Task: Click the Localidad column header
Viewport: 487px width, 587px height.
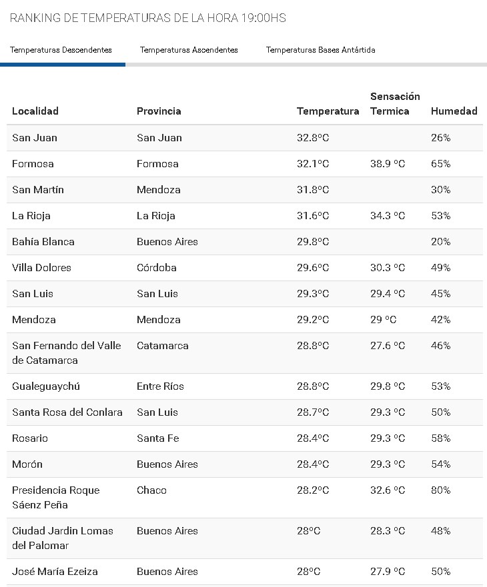Action: (35, 111)
